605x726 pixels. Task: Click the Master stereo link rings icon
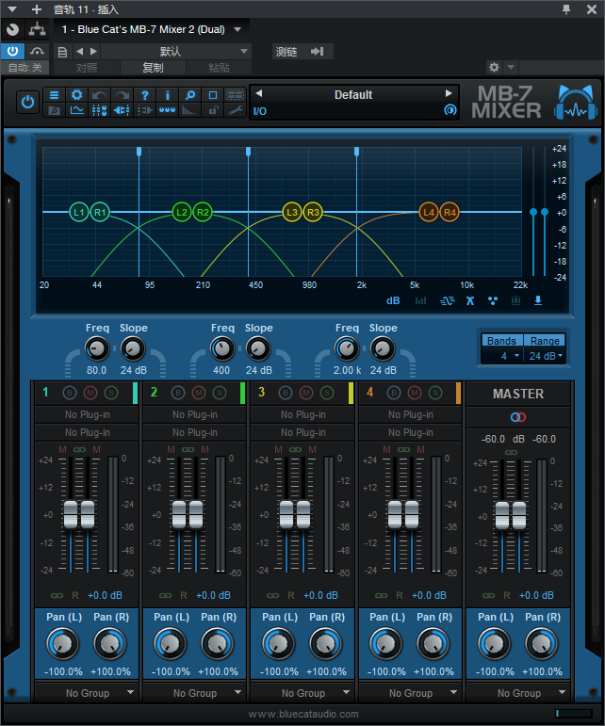pos(518,417)
